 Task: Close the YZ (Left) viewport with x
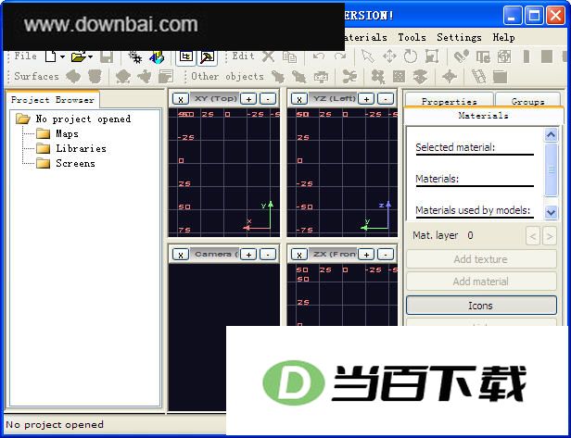pyautogui.click(x=299, y=98)
